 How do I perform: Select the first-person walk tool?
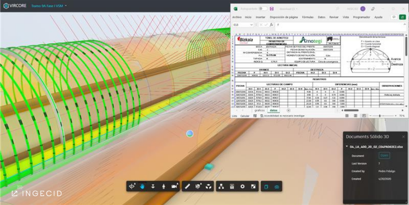point(163,187)
